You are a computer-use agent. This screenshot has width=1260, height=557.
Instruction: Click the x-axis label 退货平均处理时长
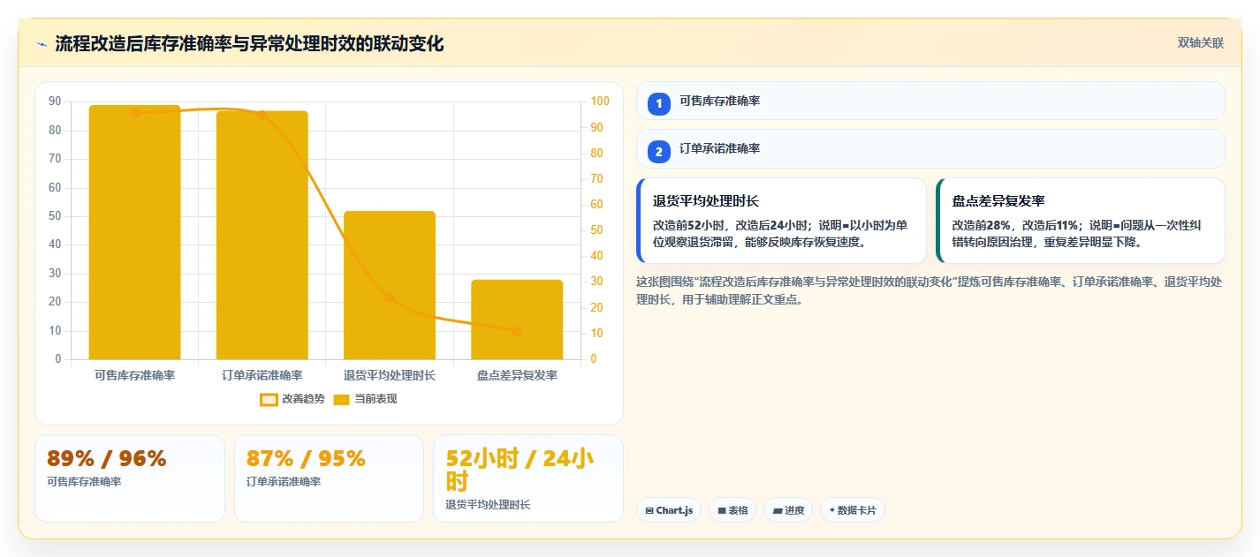390,375
